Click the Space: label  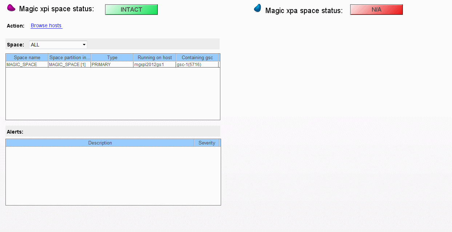tap(16, 45)
